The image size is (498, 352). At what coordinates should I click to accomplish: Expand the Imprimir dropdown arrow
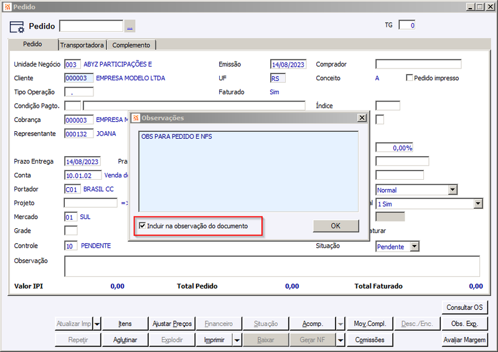point(237,340)
